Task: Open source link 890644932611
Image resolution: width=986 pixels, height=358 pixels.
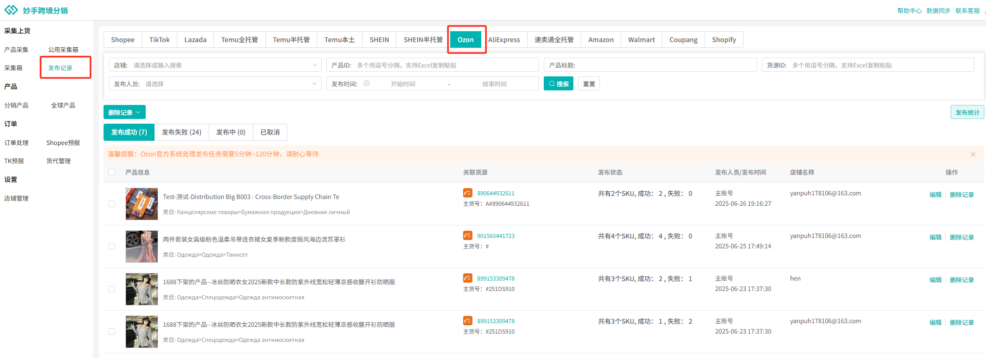Action: point(496,193)
